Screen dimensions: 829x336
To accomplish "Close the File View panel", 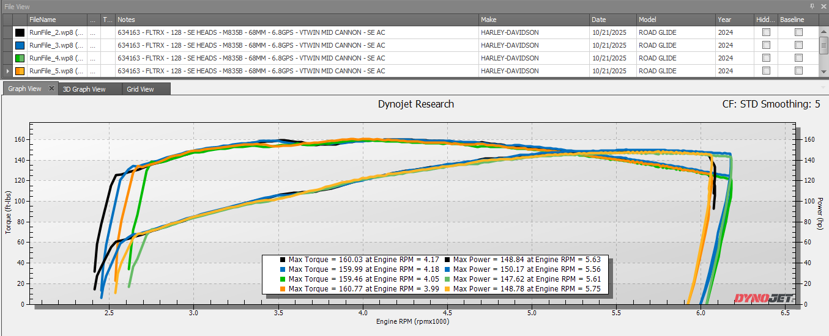I will [823, 5].
